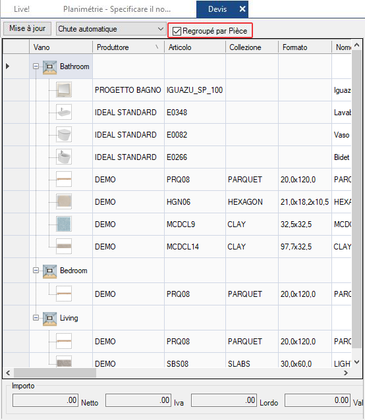Select the HGN06 hexagon tile thumbnail
365x420 pixels.
tap(64, 201)
